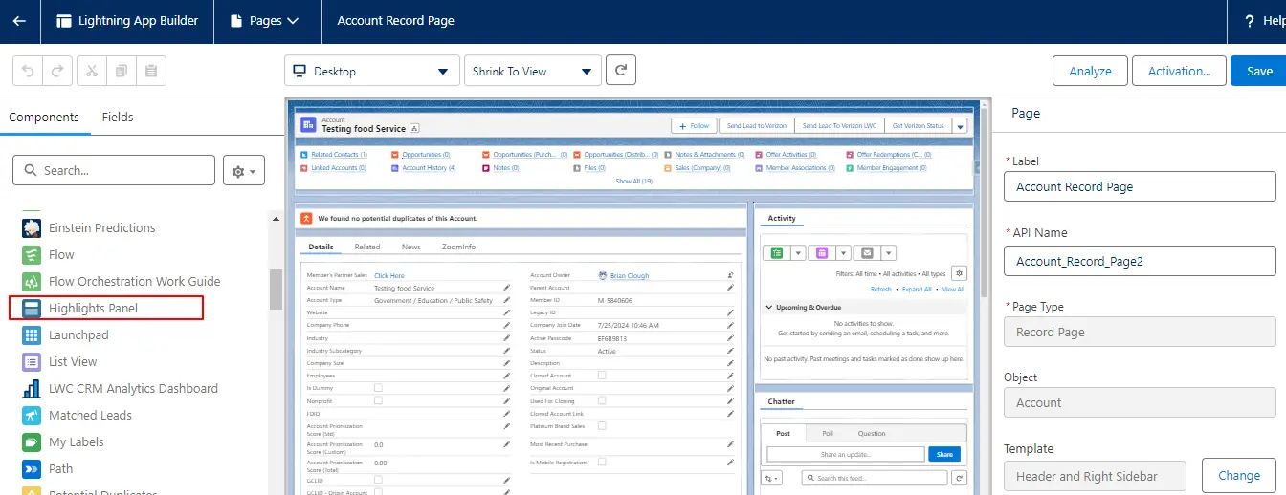The height and width of the screenshot is (495, 1286).
Task: Click the Help question mark icon
Action: coord(1250,20)
